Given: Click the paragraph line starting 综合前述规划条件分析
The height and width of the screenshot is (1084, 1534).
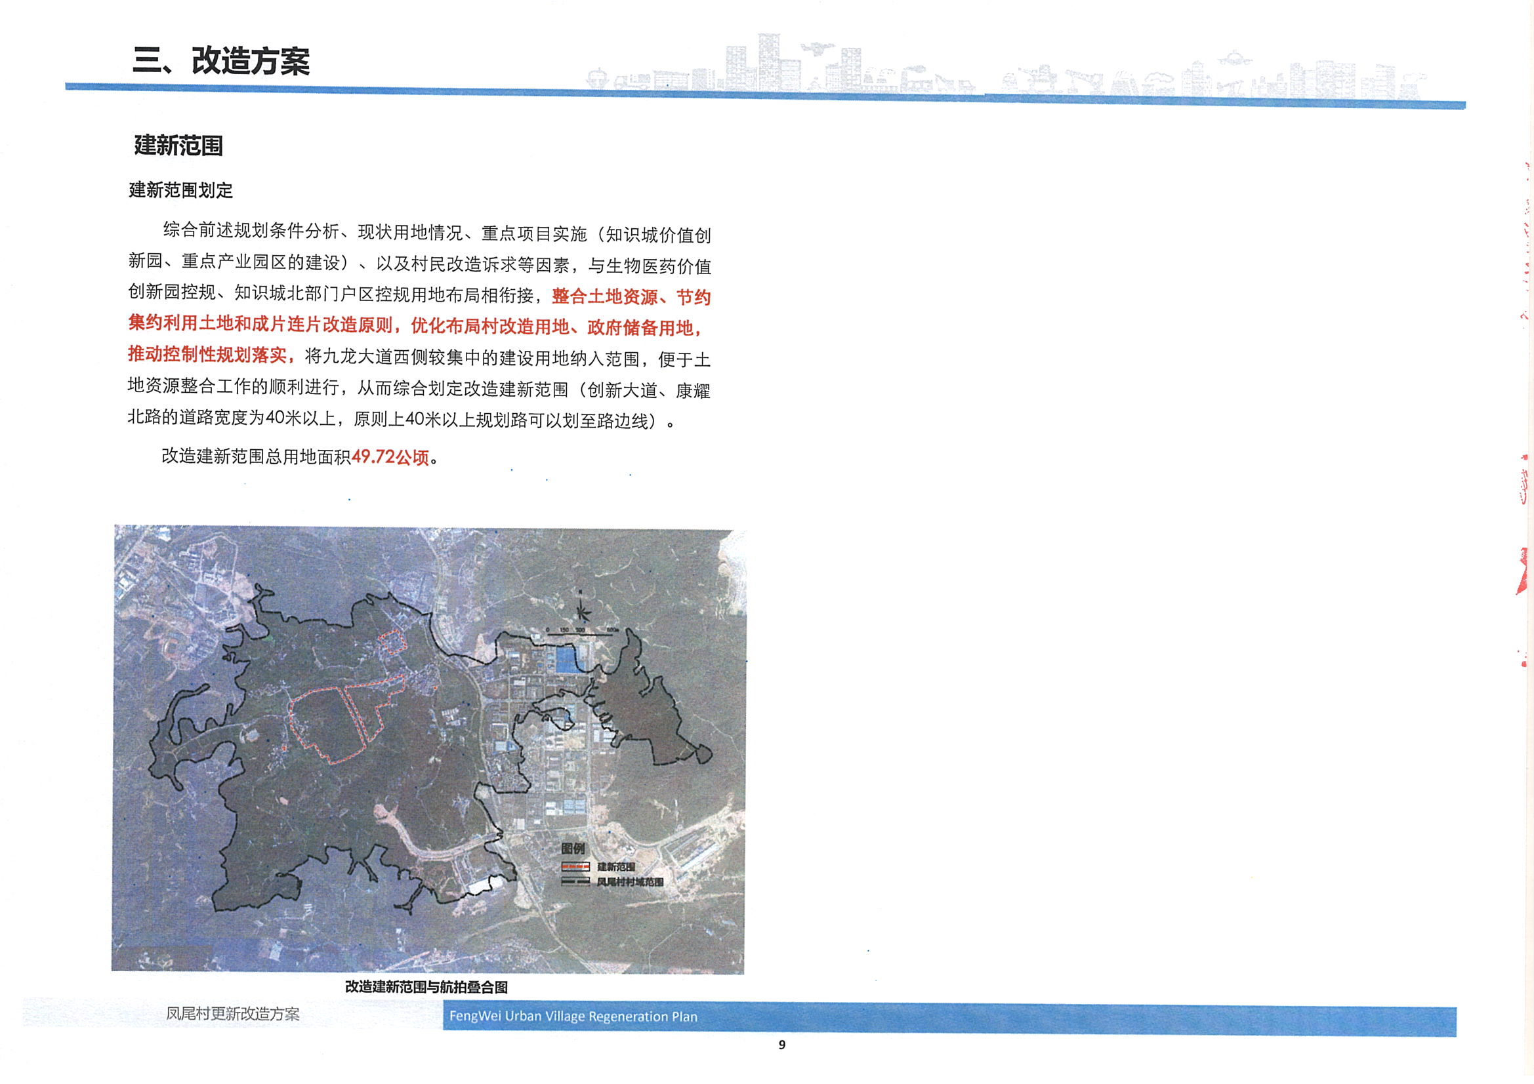Looking at the screenshot, I should pos(437,233).
